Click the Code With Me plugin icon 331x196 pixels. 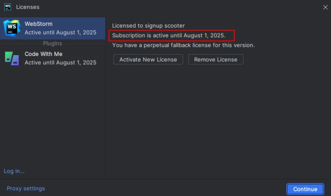point(12,58)
